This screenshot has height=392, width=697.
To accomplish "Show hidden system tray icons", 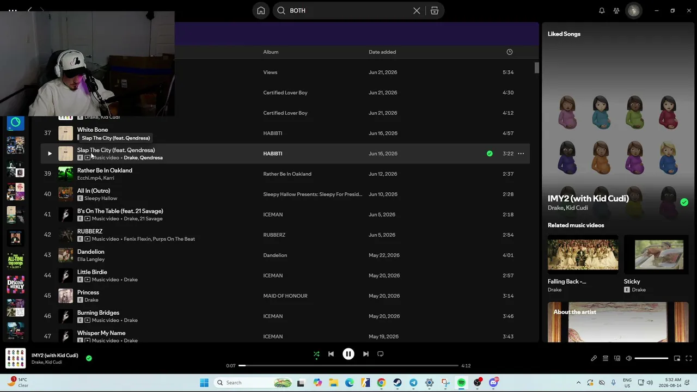I will pyautogui.click(x=578, y=383).
